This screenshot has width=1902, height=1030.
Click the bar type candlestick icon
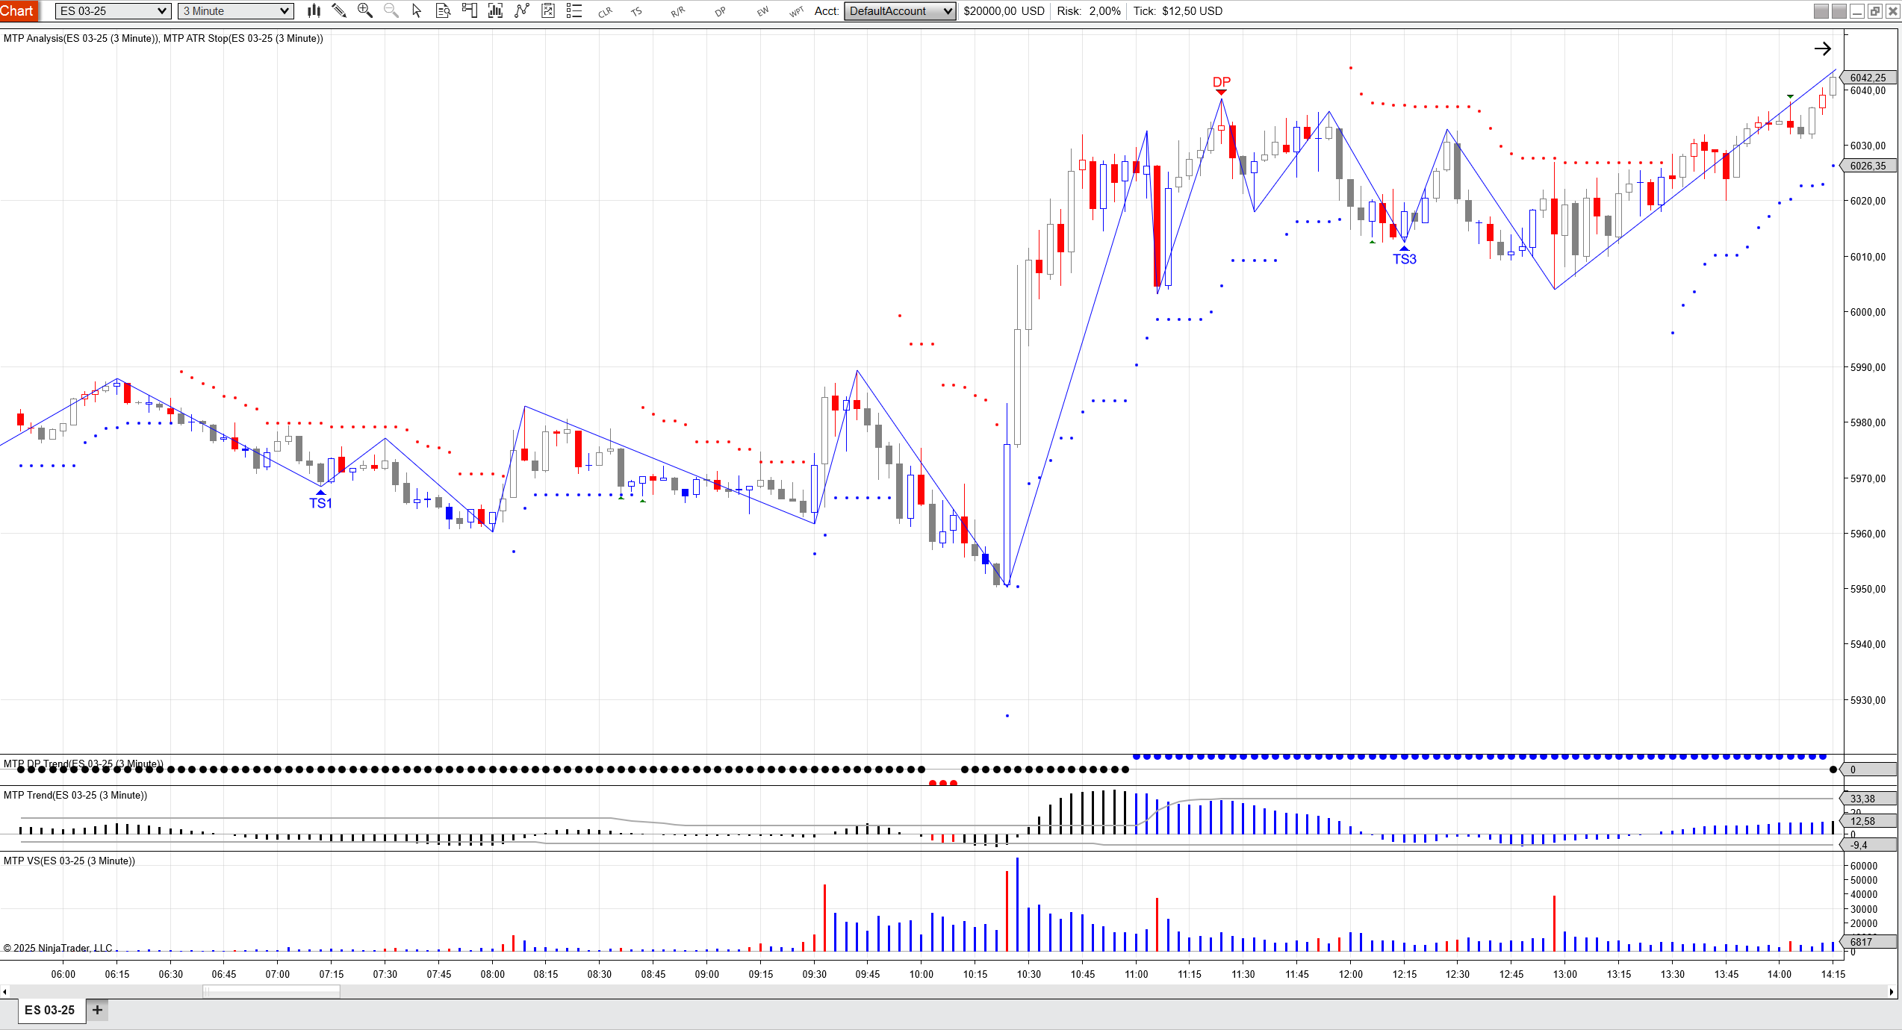pos(314,10)
